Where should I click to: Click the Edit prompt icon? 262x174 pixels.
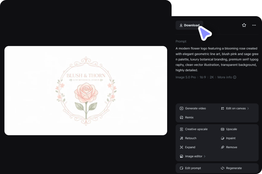(x=182, y=168)
